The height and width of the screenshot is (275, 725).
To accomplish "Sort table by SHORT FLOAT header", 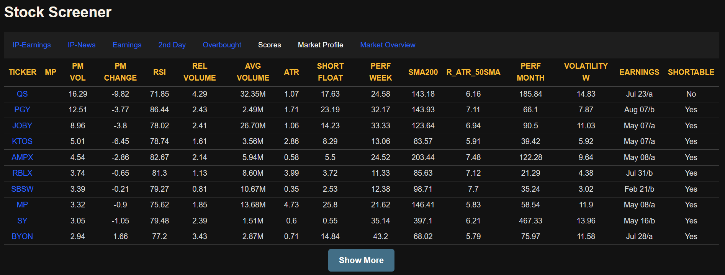I will click(x=330, y=72).
